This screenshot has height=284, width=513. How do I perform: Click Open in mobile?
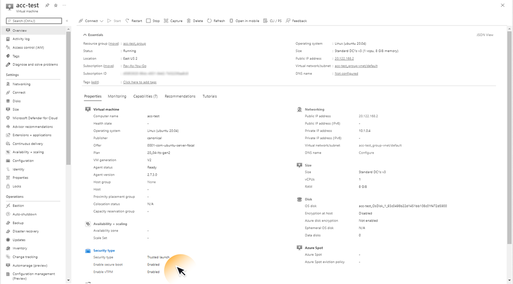(x=244, y=21)
